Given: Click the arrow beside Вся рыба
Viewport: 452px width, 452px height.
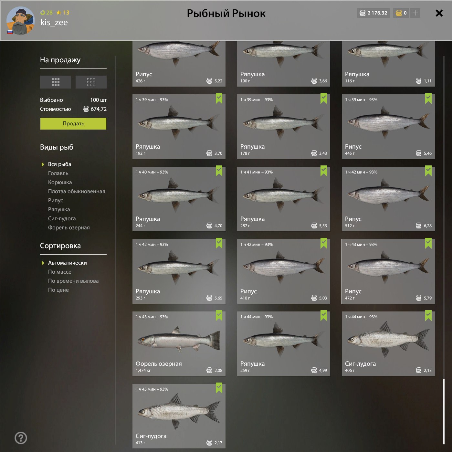Looking at the screenshot, I should point(43,164).
